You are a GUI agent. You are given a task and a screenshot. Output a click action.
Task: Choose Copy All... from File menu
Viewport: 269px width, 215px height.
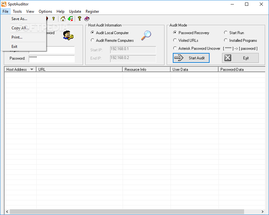tap(24, 28)
